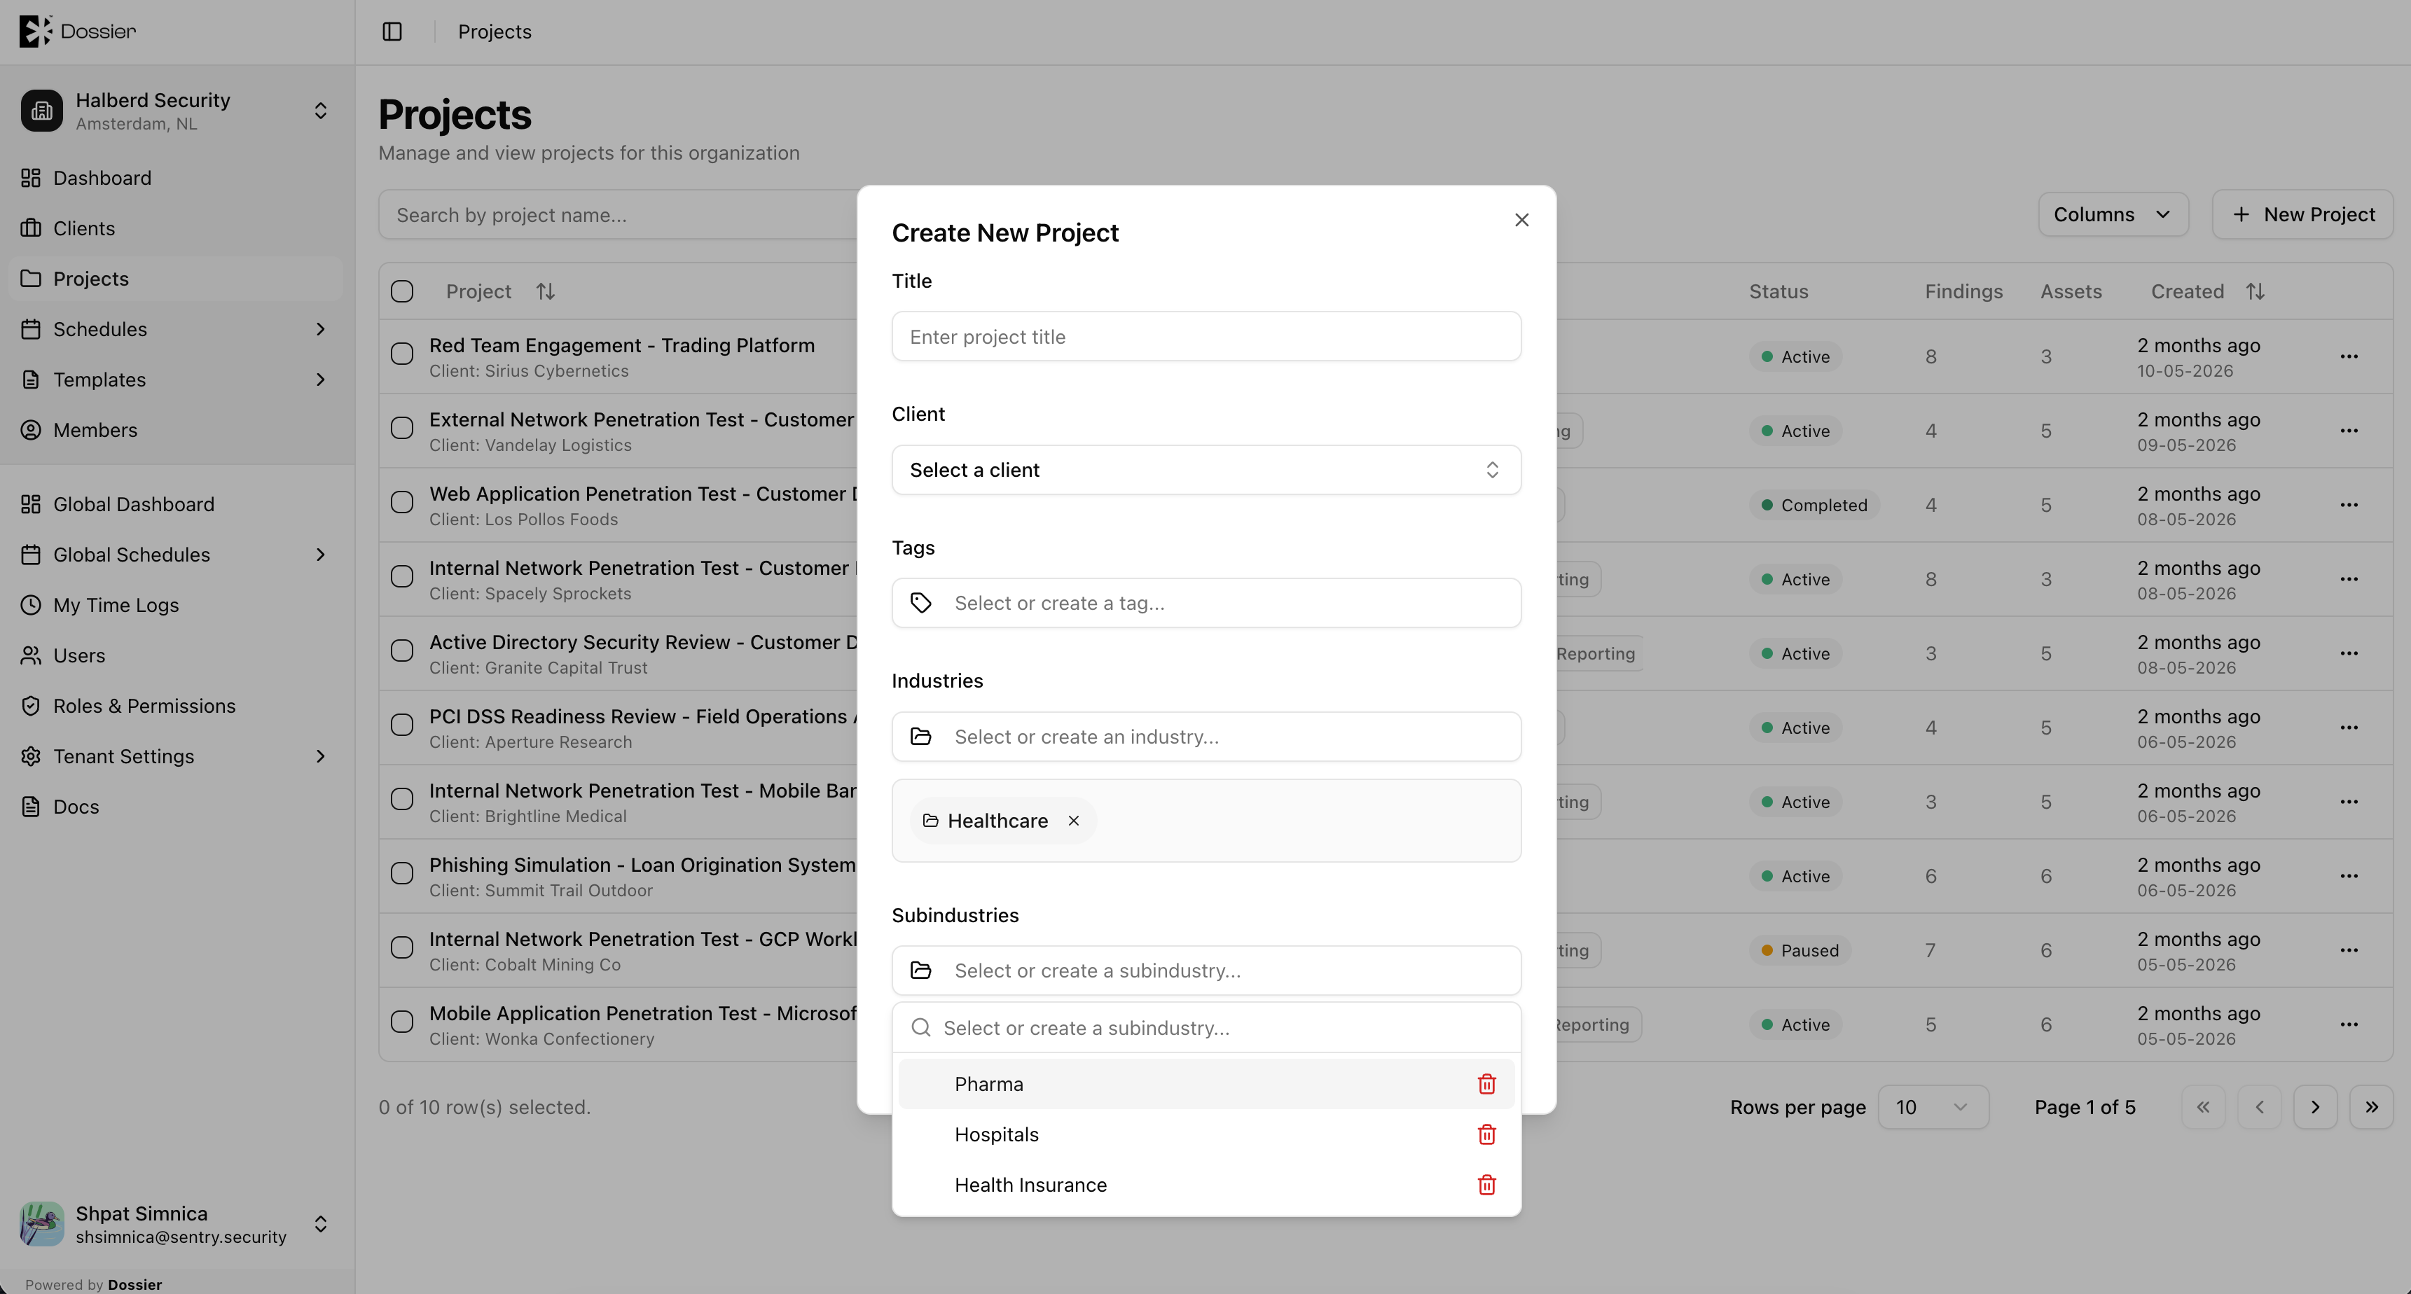Tick the Phishing Simulation row checkbox
This screenshot has height=1294, width=2411.
click(x=403, y=874)
